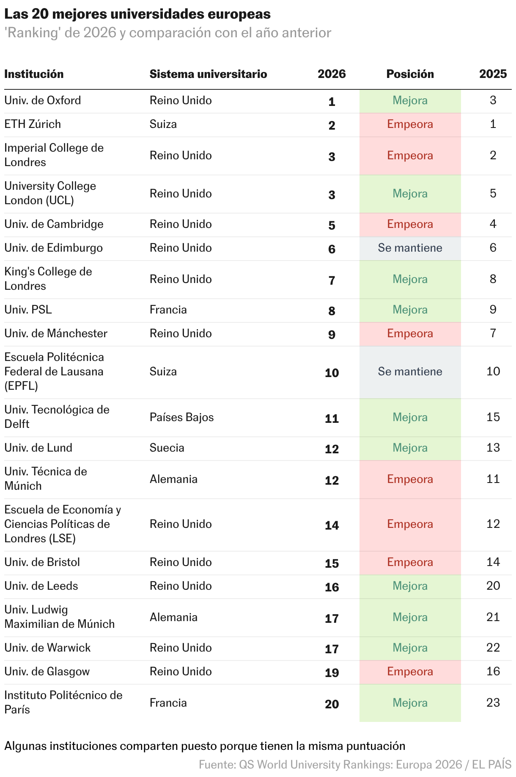516x777 pixels.
Task: Click the red Empeora cell for ETH Zúrich
Action: [410, 125]
